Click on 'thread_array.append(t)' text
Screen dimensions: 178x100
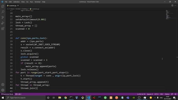34,82
